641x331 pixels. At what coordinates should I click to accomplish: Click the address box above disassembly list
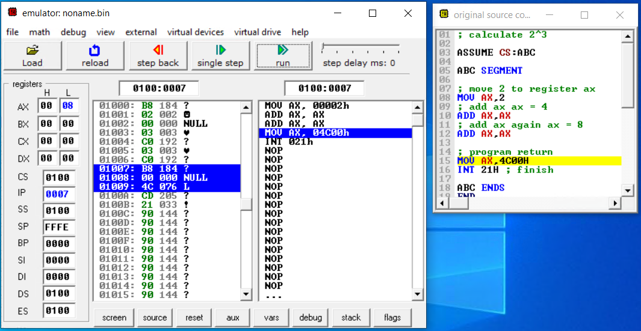click(324, 88)
